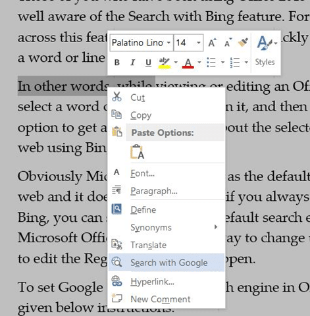Apply yellow text highlight color

tap(165, 63)
